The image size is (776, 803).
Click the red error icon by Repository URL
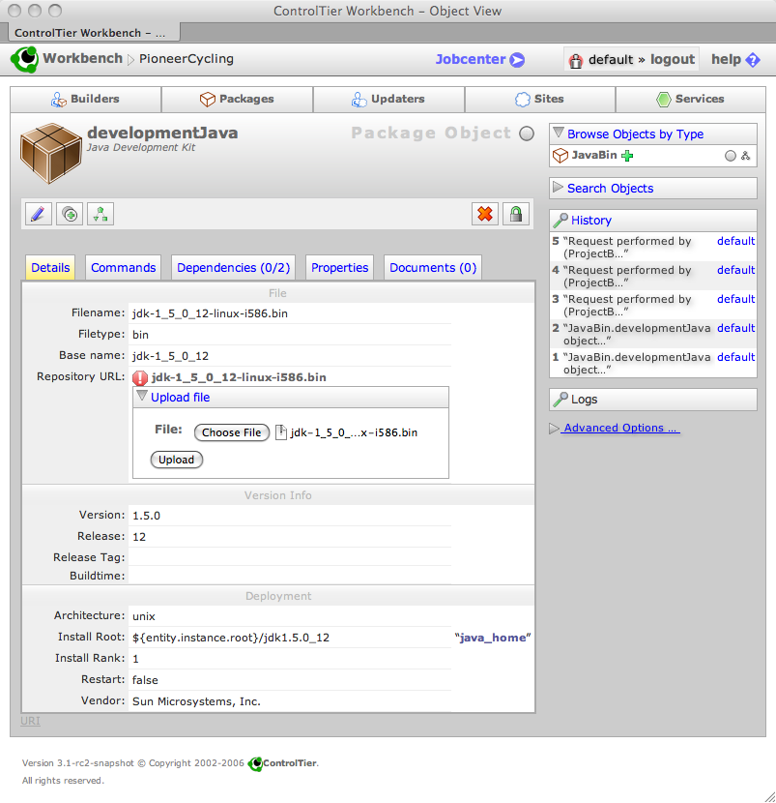[x=140, y=378]
